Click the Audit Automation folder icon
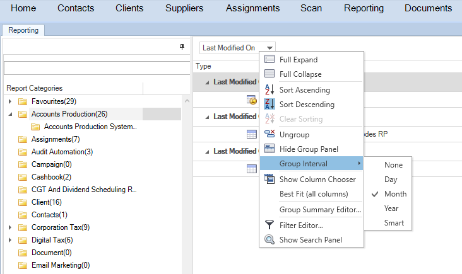This screenshot has height=274, width=462. click(22, 152)
